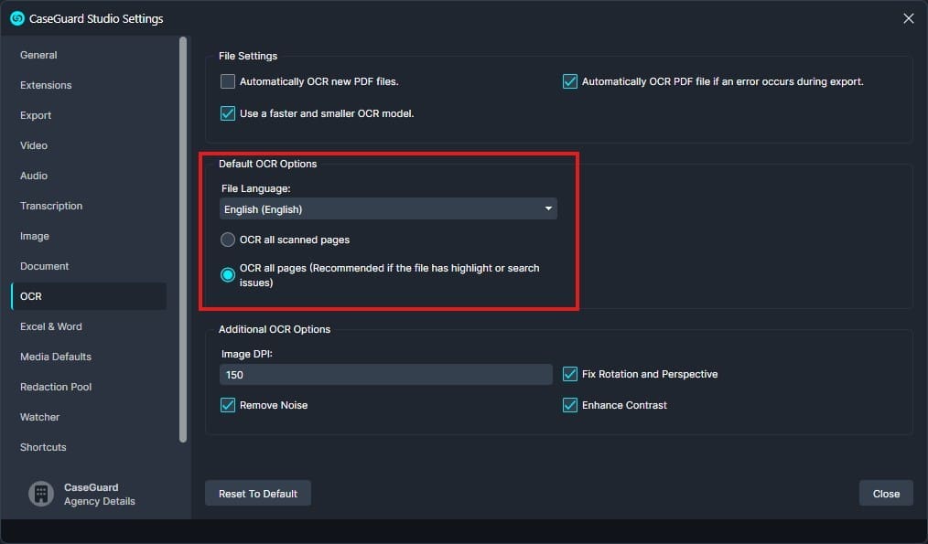Enable Automatically OCR new PDF files

pos(227,80)
